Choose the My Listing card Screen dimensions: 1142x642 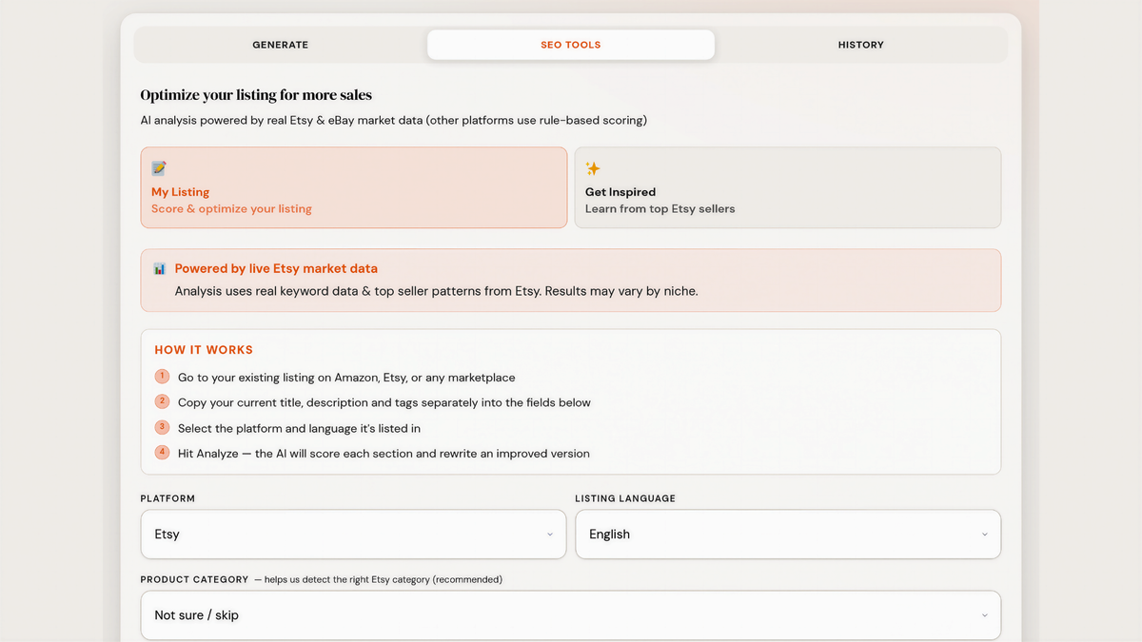click(x=354, y=187)
